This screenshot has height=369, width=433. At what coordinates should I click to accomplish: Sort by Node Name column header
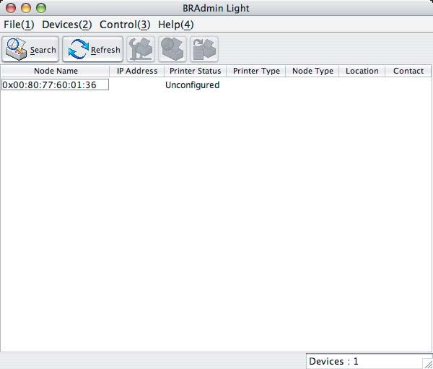coord(56,71)
